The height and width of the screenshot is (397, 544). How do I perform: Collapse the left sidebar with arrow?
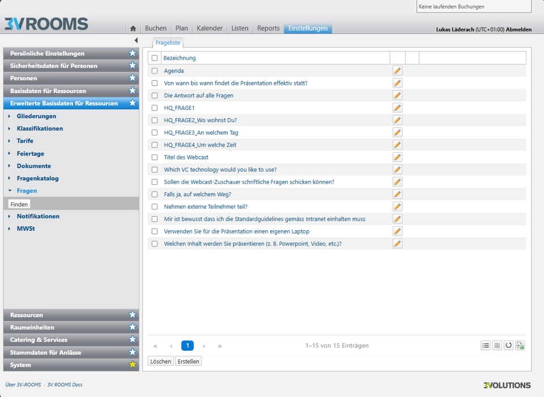click(136, 41)
